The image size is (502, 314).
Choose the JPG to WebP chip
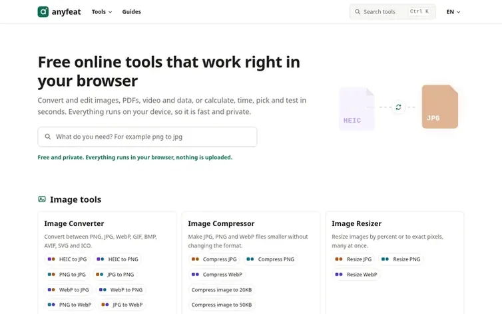click(x=122, y=305)
